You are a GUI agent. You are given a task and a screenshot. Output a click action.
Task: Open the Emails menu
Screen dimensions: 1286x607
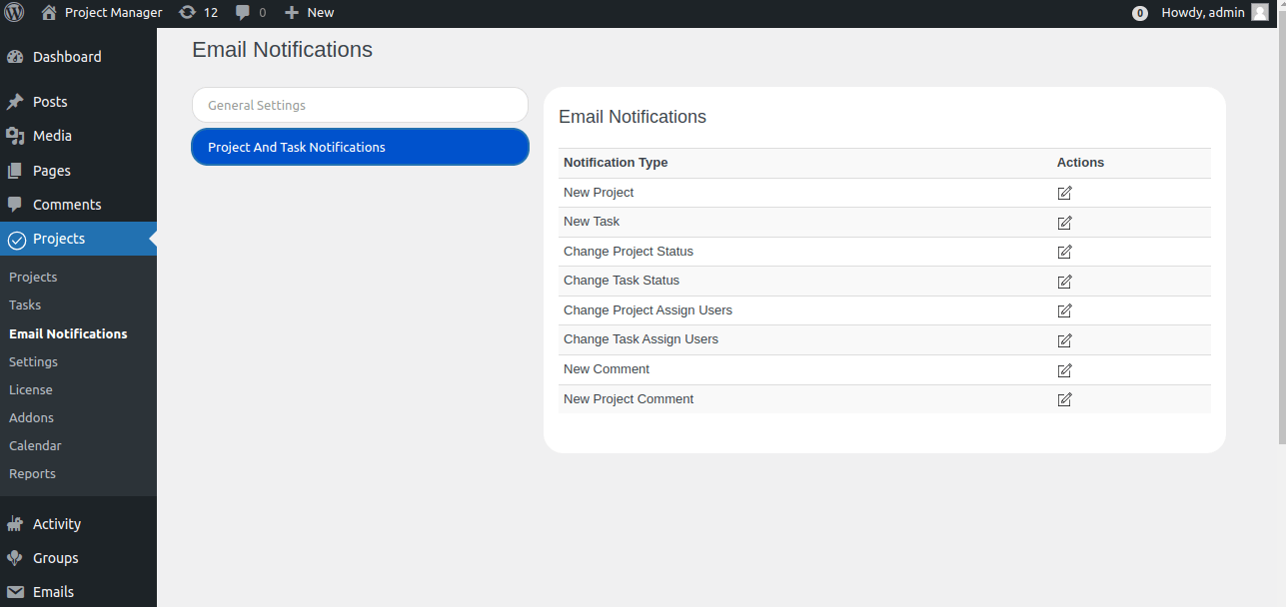tap(78, 592)
